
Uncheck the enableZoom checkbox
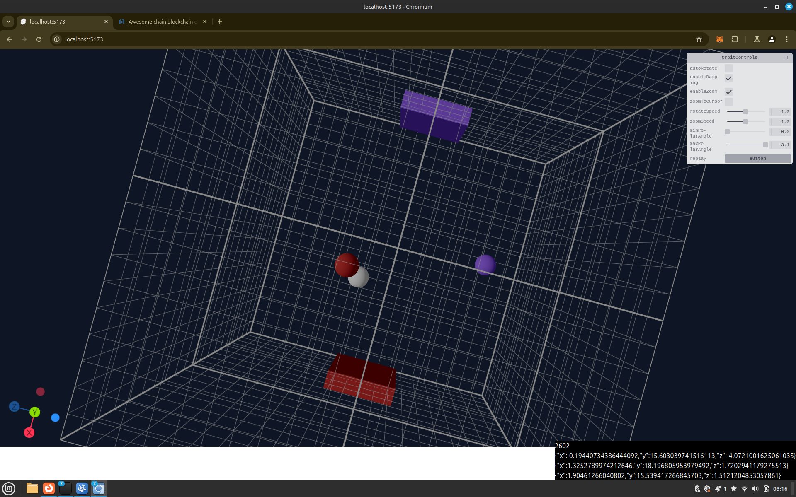click(729, 92)
